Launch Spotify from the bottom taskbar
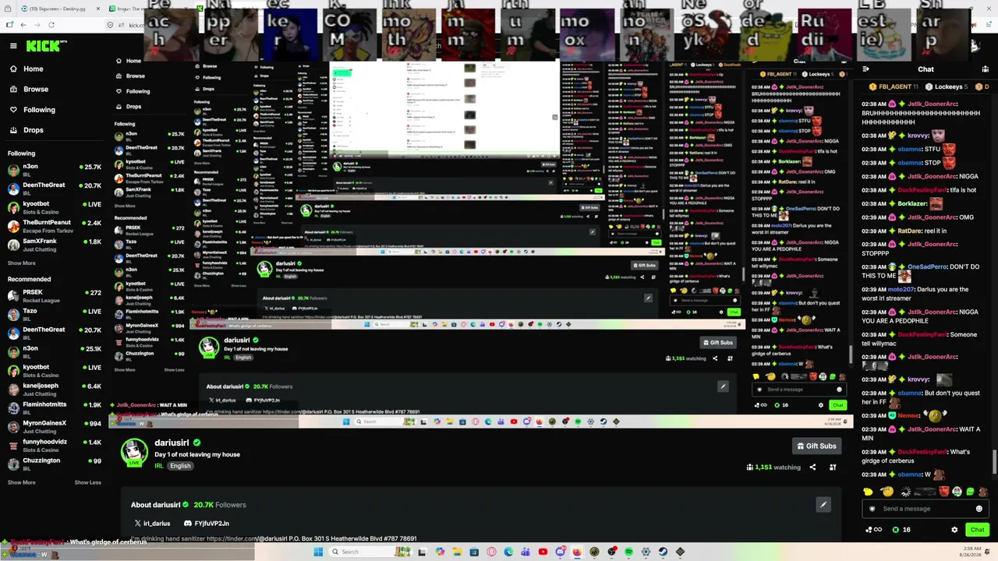998x561 pixels. click(x=628, y=552)
